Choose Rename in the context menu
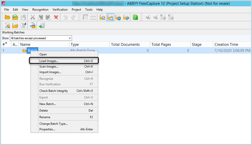The image size is (252, 145). pyautogui.click(x=64, y=117)
